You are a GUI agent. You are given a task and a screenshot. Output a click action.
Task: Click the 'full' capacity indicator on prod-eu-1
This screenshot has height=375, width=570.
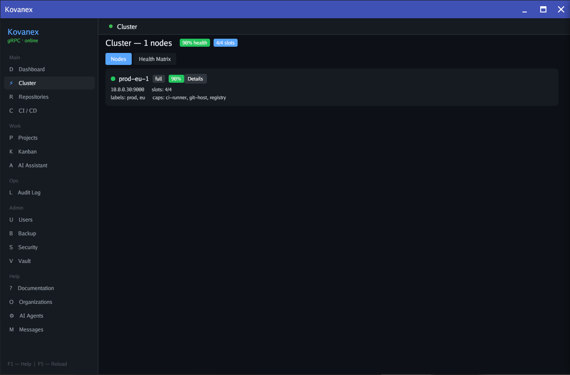click(159, 78)
